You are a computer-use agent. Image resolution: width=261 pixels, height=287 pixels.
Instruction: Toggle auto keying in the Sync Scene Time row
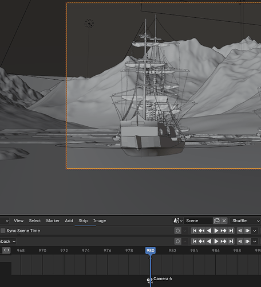pos(177,231)
